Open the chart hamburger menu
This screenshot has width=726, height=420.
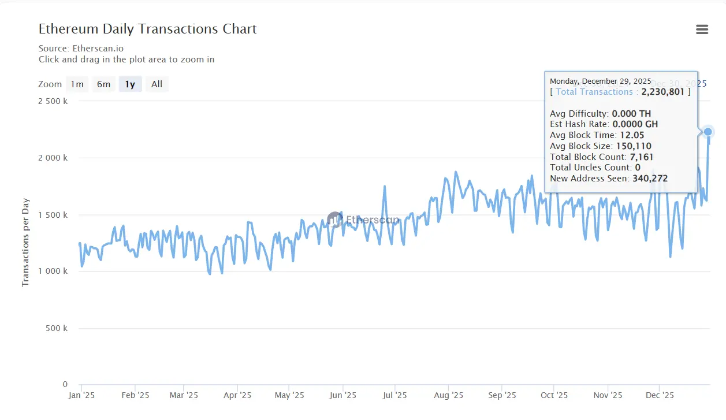coord(702,29)
